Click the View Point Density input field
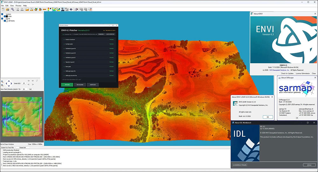The height and width of the screenshot is (172, 318). pyautogui.click(x=25, y=89)
